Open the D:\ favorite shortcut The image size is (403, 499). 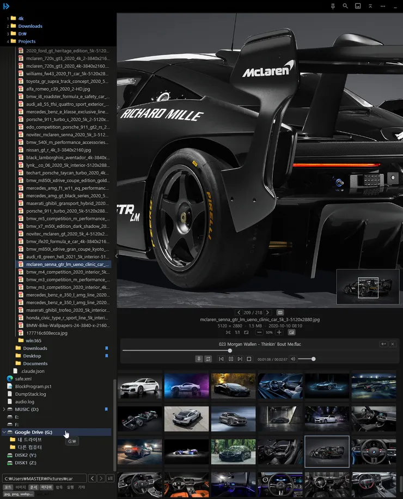coord(19,34)
